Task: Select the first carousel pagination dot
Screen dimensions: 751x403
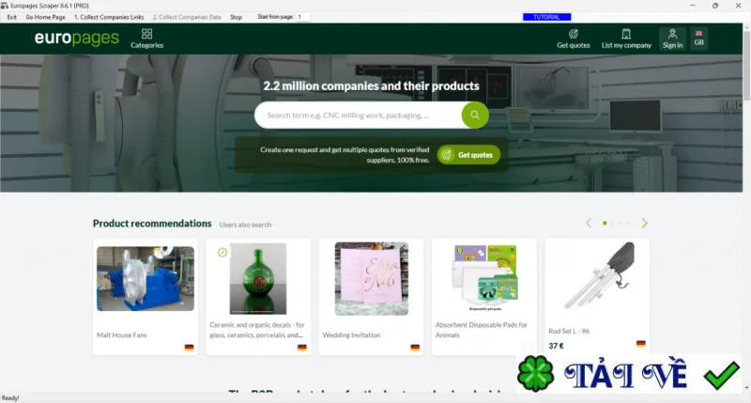Action: (605, 224)
